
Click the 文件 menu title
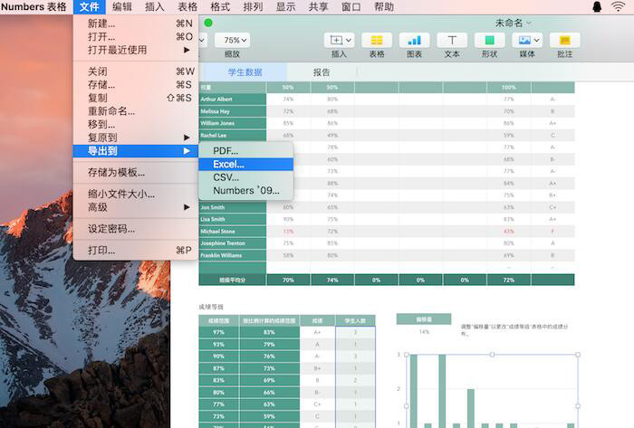pos(90,6)
